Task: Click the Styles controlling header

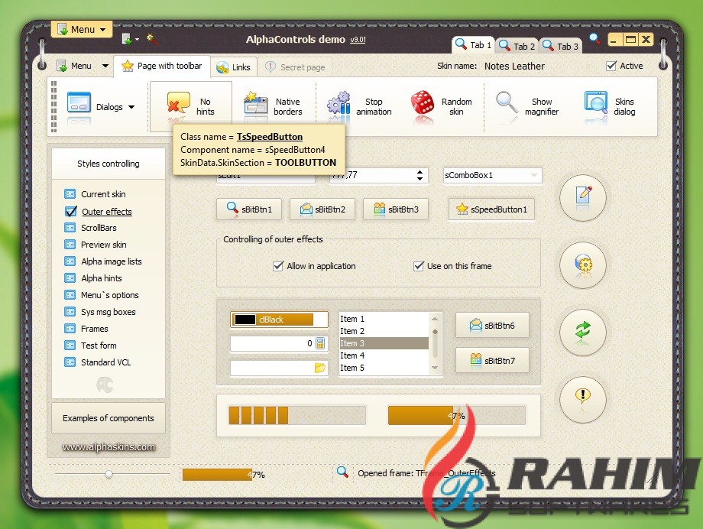Action: (x=108, y=164)
